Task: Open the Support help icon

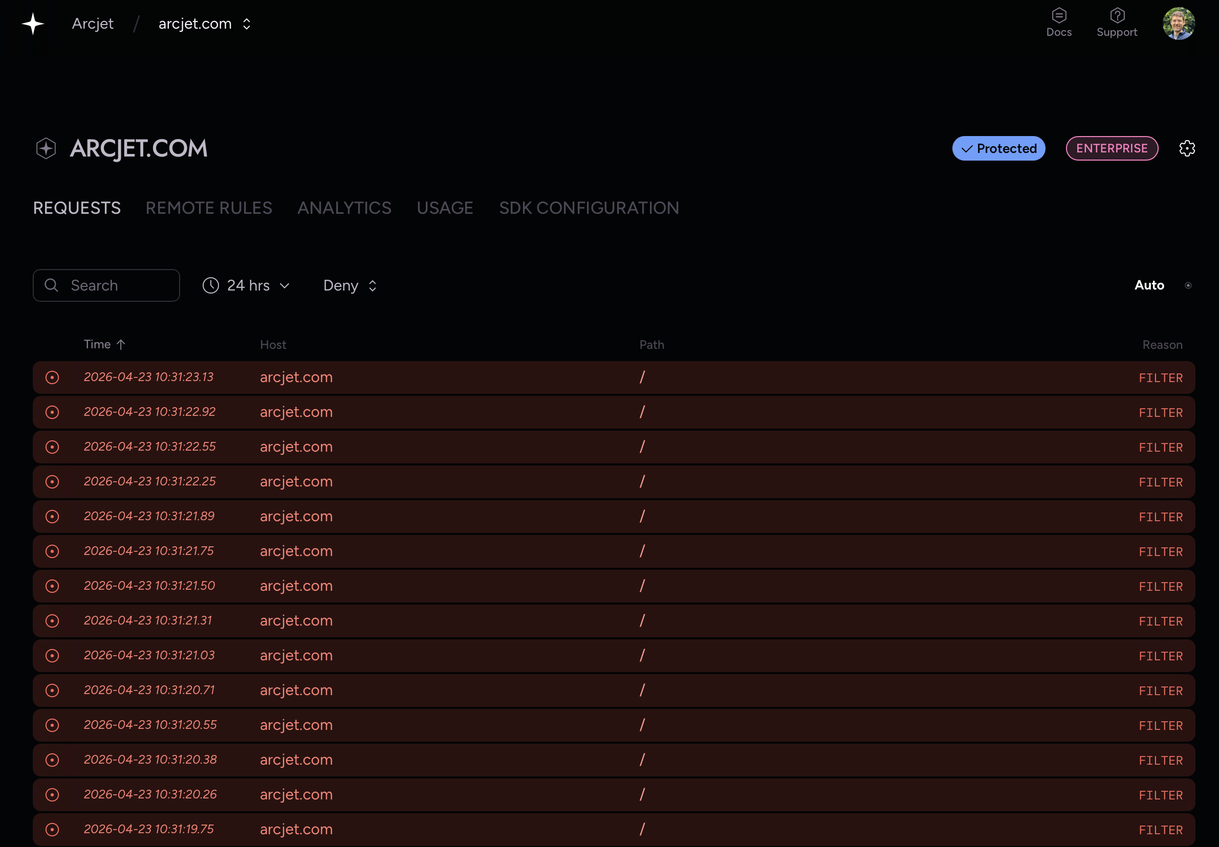Action: click(1117, 16)
